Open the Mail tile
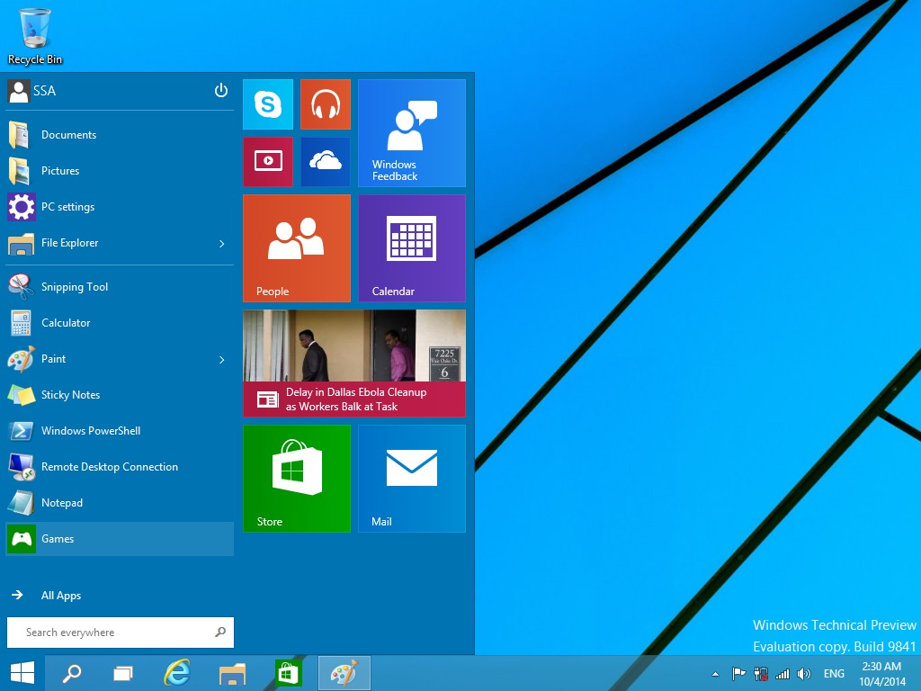The image size is (921, 691). pos(412,479)
